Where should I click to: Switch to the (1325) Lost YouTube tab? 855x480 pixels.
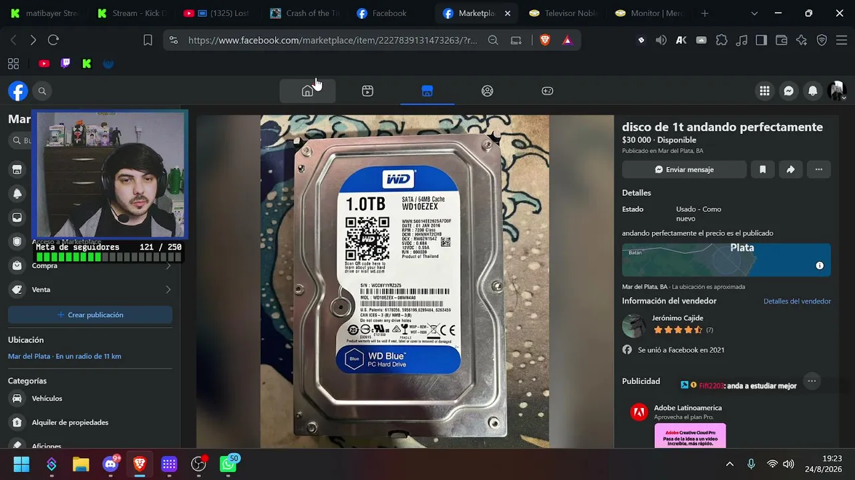click(216, 13)
